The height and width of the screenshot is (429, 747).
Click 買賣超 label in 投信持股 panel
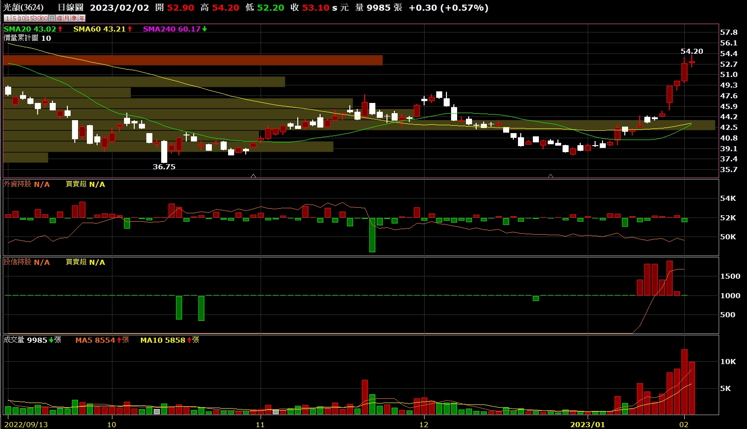(76, 262)
